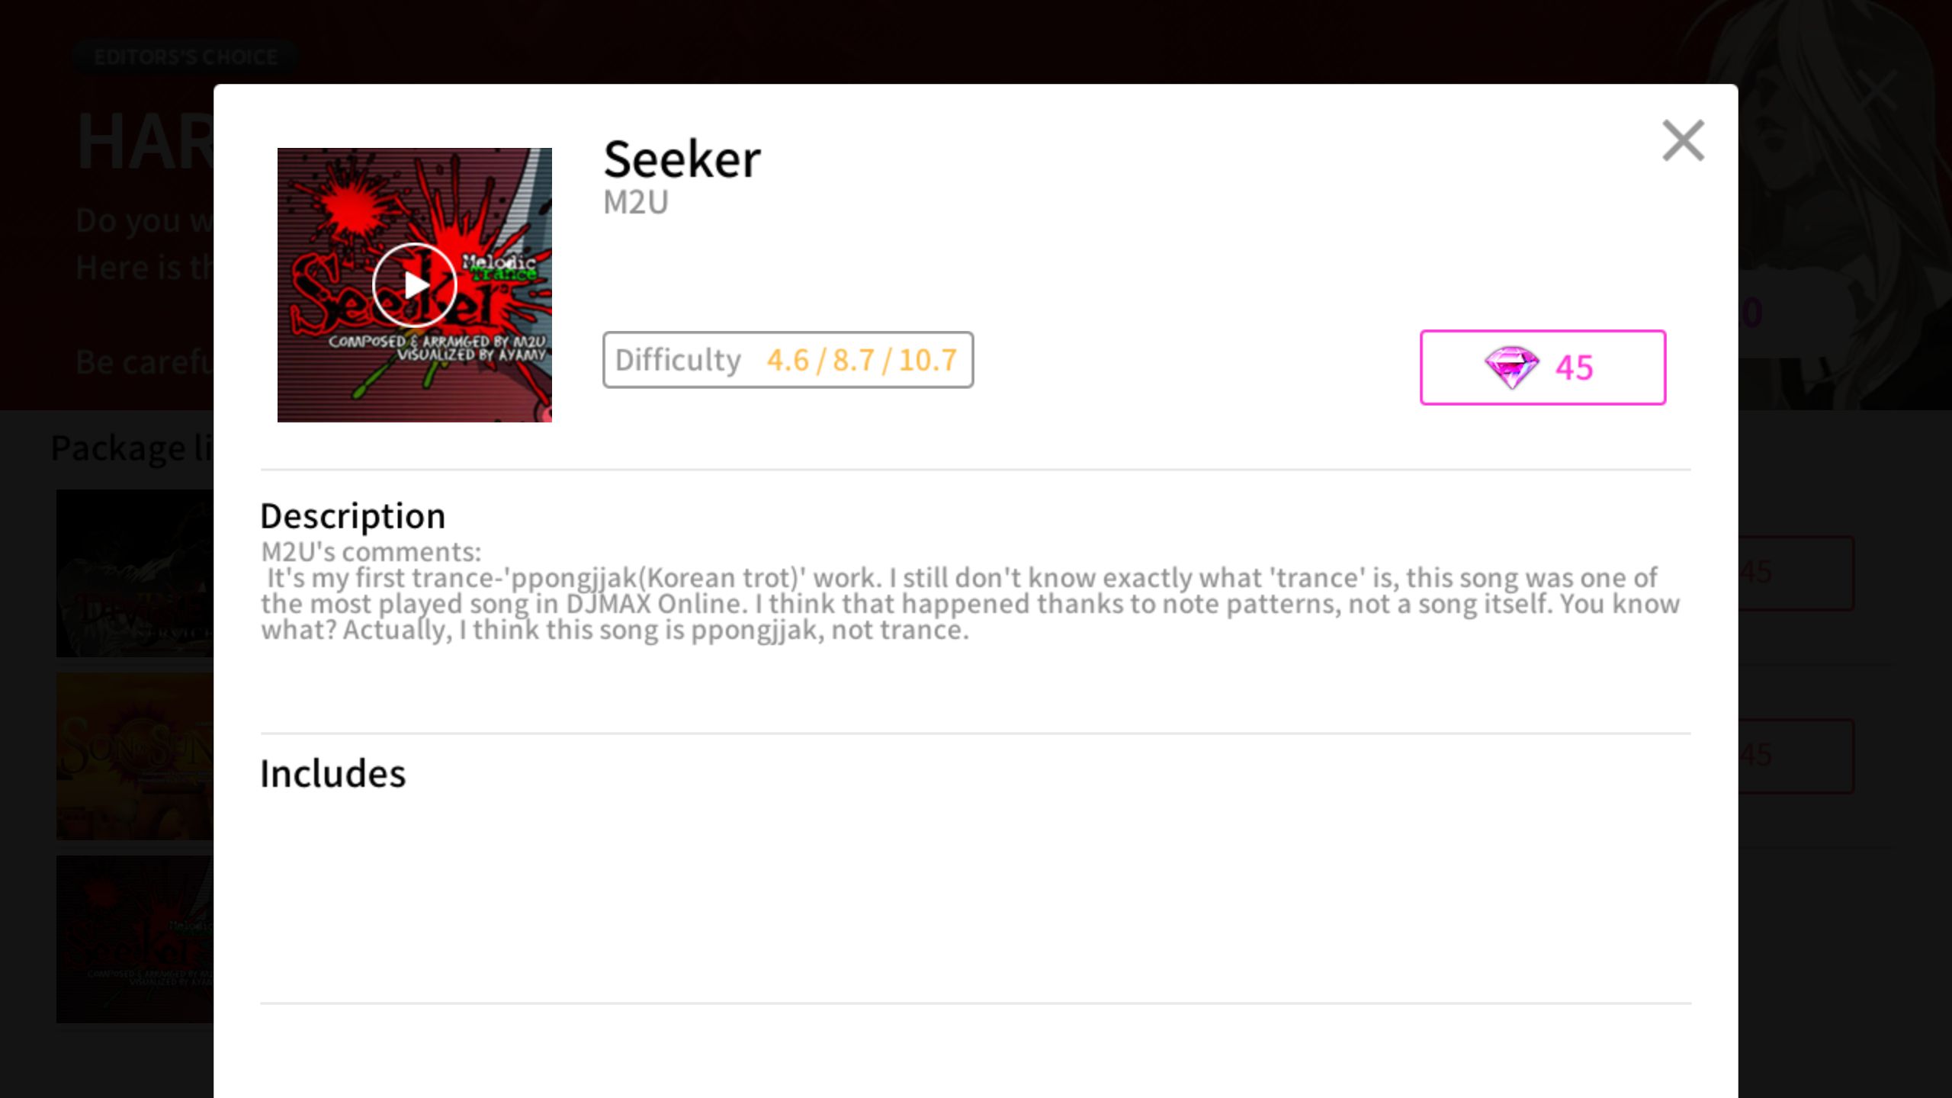Select the Seeker song title
The image size is (1952, 1098).
(682, 159)
